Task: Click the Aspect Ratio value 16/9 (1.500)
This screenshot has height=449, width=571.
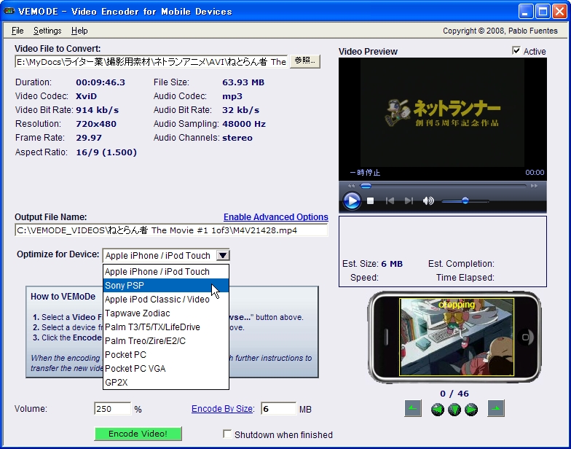Action: (x=106, y=152)
